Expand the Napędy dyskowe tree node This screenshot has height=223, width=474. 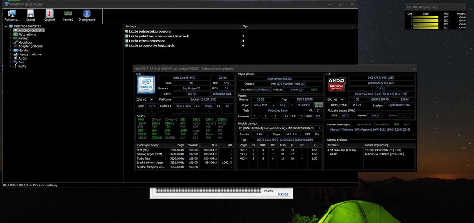coord(10,54)
